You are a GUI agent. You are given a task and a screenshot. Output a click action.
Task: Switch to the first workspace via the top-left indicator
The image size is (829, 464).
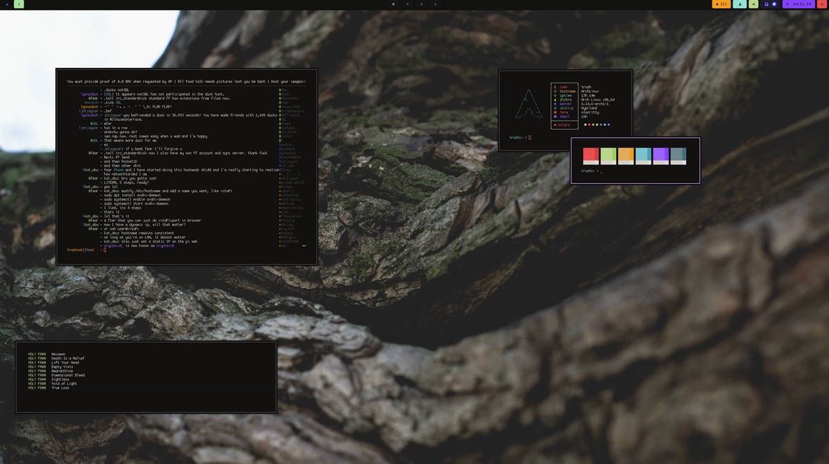tap(7, 4)
